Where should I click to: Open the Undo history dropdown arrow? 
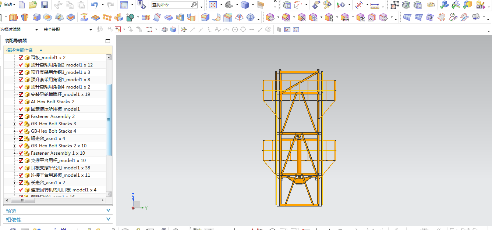(102, 5)
